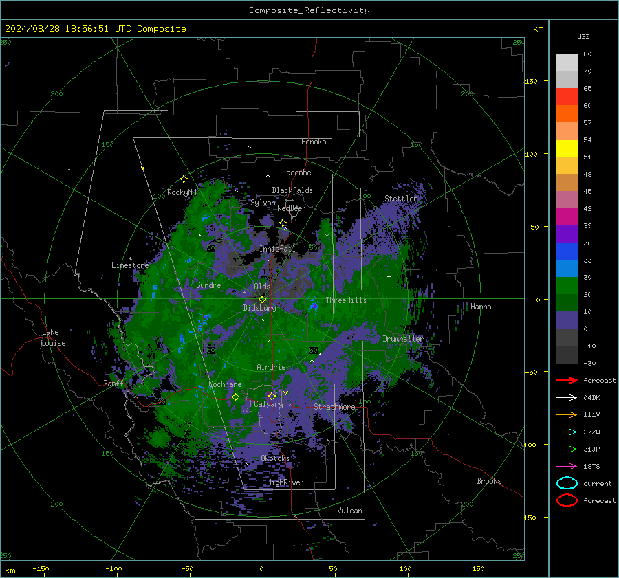
Task: Click the Blackfalds city label
Action: click(292, 190)
